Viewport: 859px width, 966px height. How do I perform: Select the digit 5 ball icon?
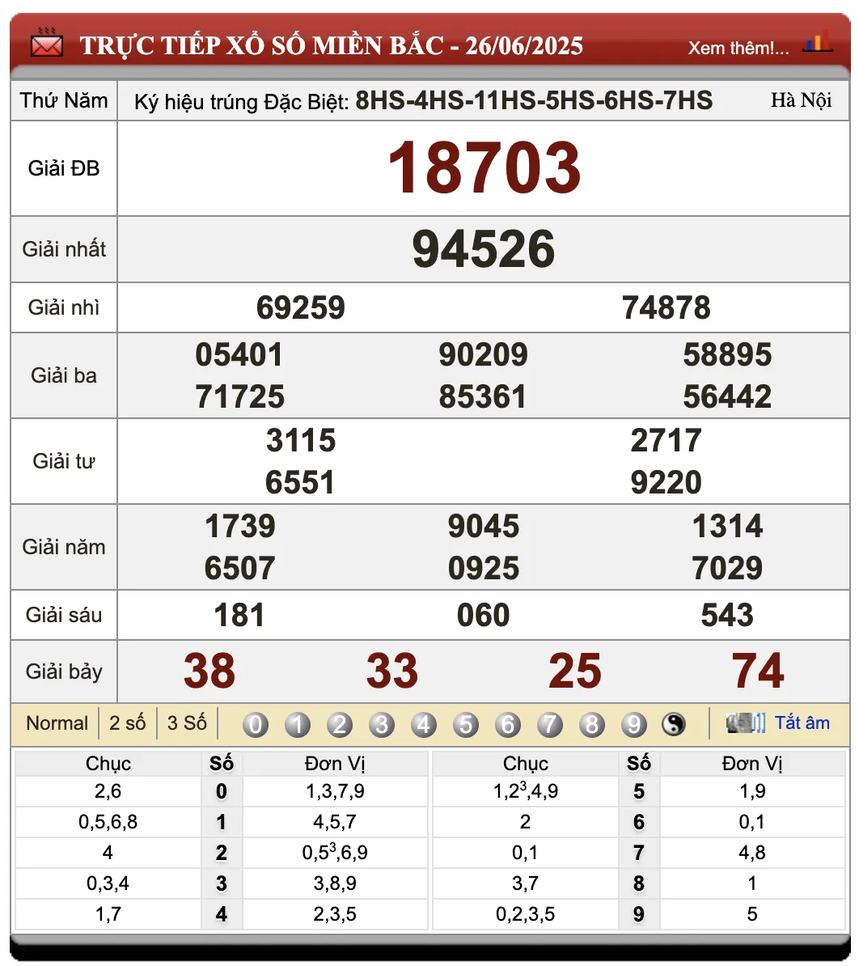[x=466, y=724]
